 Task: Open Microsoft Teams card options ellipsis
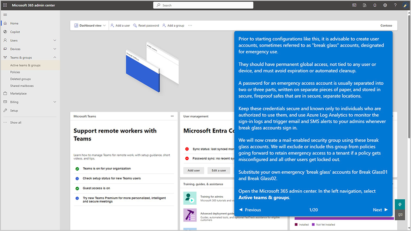[172, 116]
